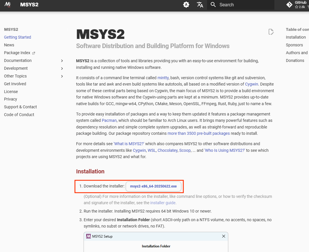
Task: Click the Installation section heading
Action: (90, 171)
